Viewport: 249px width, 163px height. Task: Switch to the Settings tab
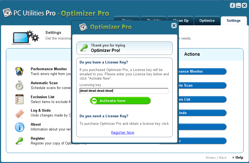click(234, 21)
